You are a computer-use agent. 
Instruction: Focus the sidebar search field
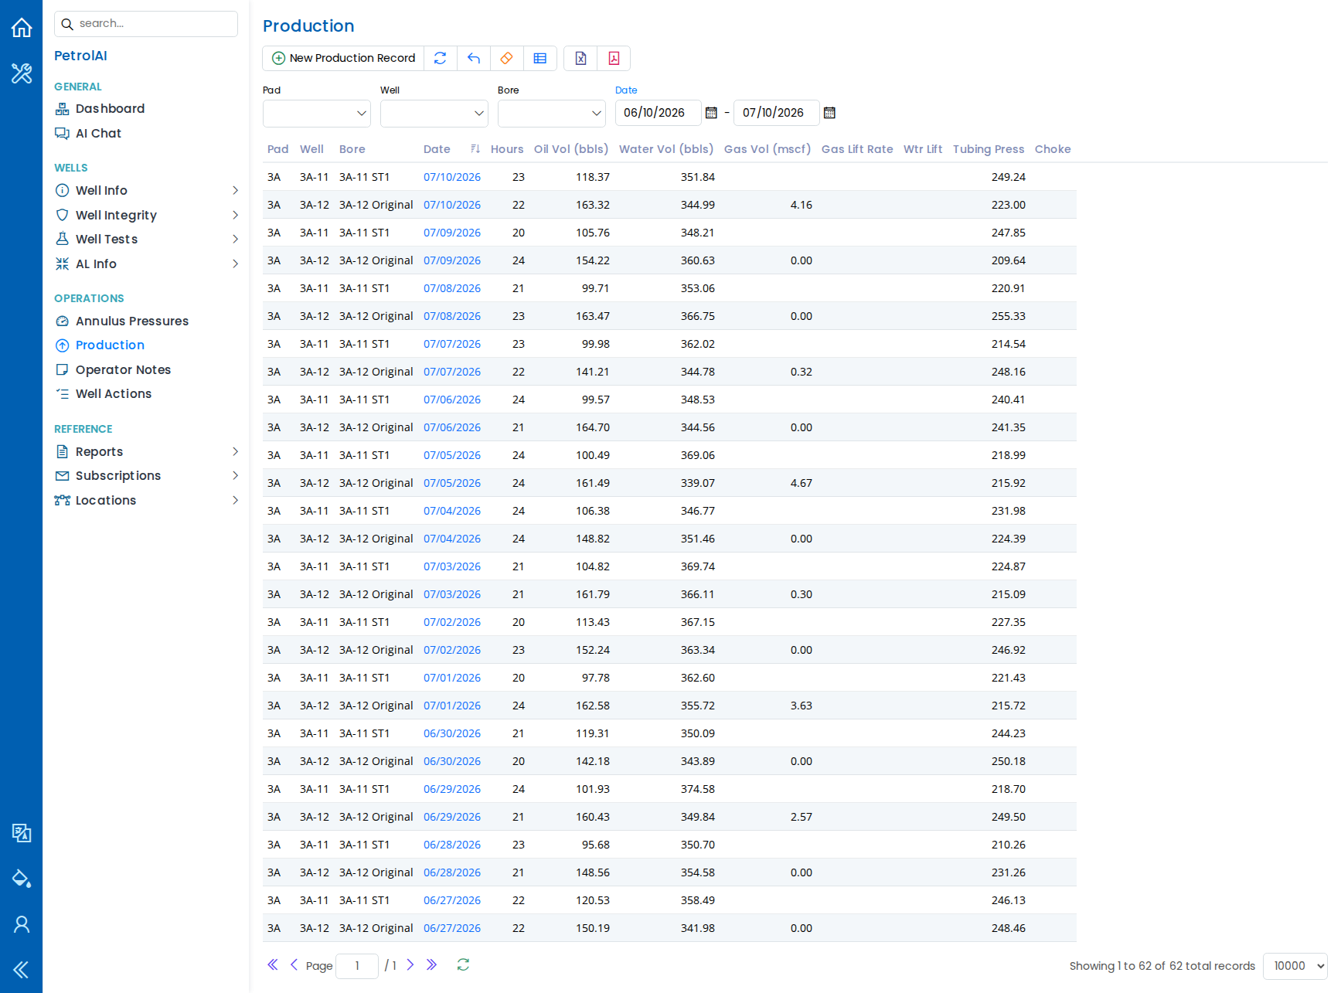(x=146, y=24)
